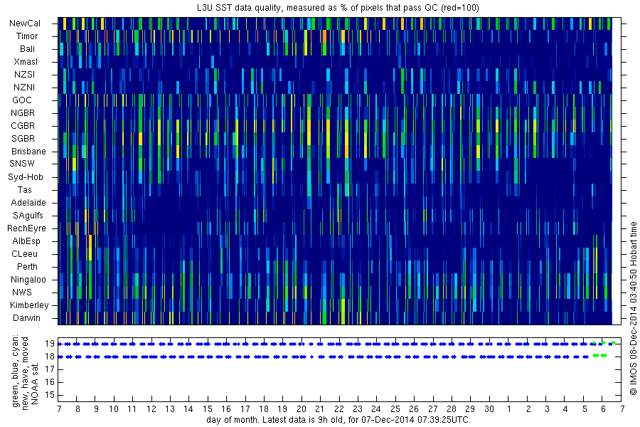Select the Adelaide row label
The width and height of the screenshot is (640, 427).
28,203
